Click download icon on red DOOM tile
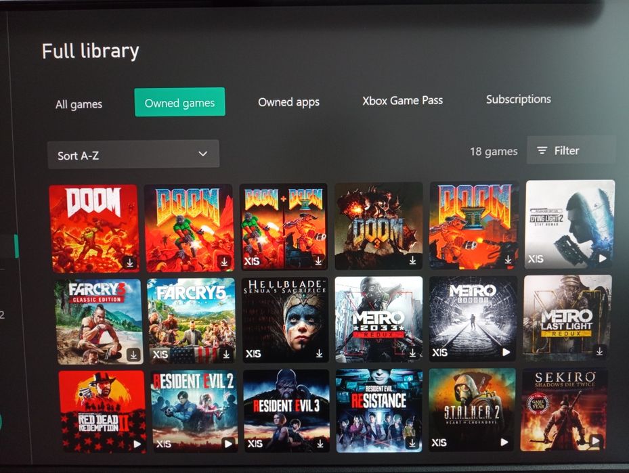Screen dimensions: 629x473 coord(130,263)
